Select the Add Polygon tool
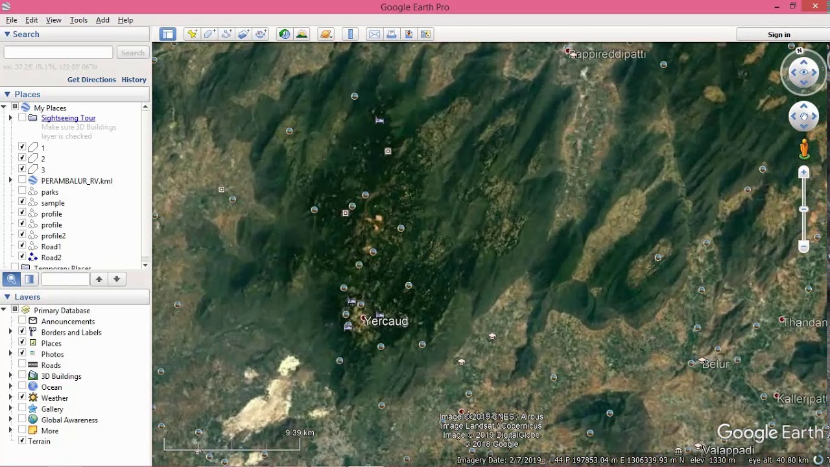Viewport: 830px width, 467px height. [209, 34]
